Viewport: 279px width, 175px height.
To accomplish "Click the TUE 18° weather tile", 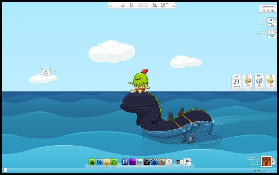I will (270, 82).
